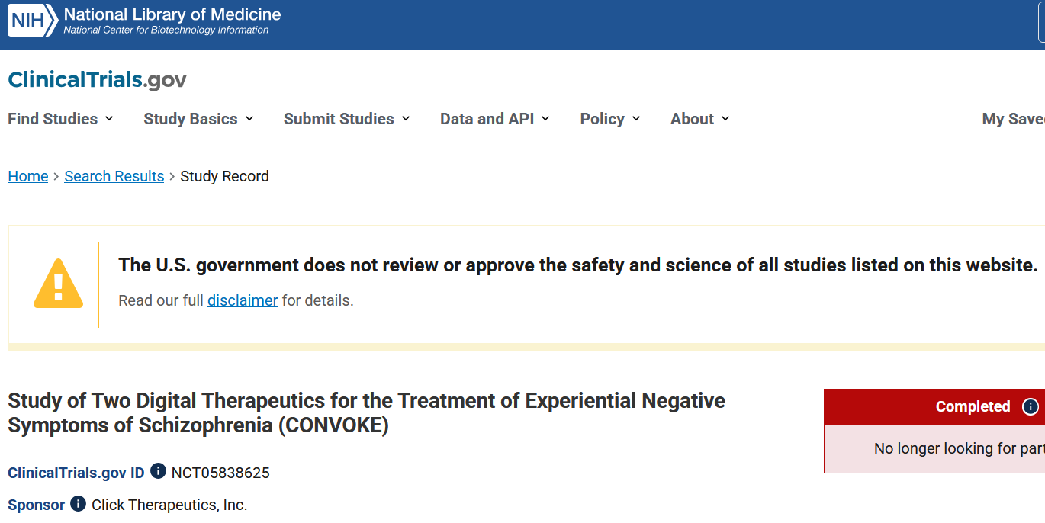
Task: Click the NIH logo badge
Action: click(x=33, y=21)
